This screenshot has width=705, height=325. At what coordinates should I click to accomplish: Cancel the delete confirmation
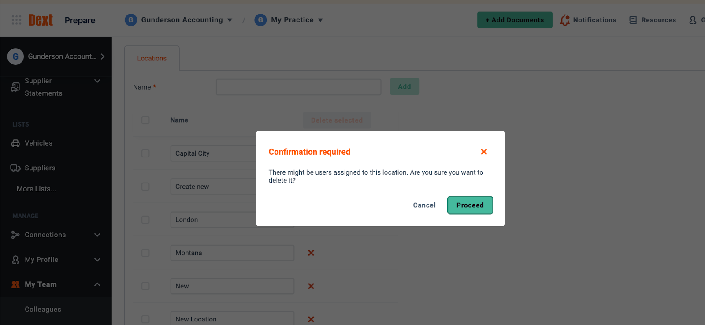[x=424, y=205]
